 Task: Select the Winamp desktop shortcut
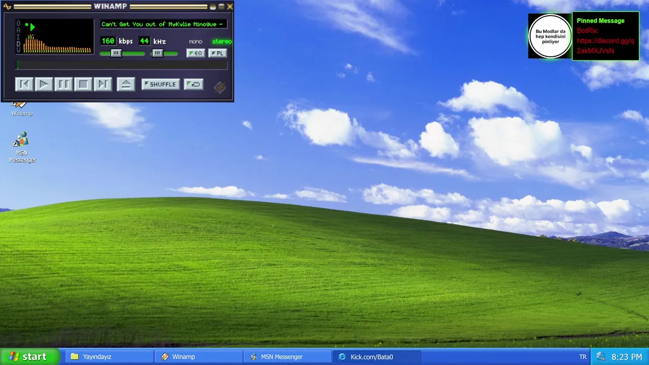[22, 109]
